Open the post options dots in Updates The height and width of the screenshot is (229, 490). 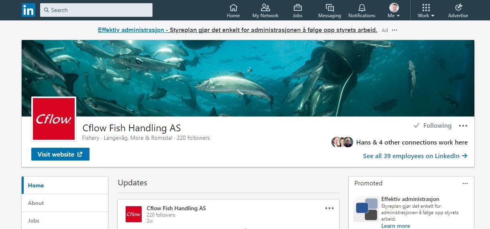point(329,208)
